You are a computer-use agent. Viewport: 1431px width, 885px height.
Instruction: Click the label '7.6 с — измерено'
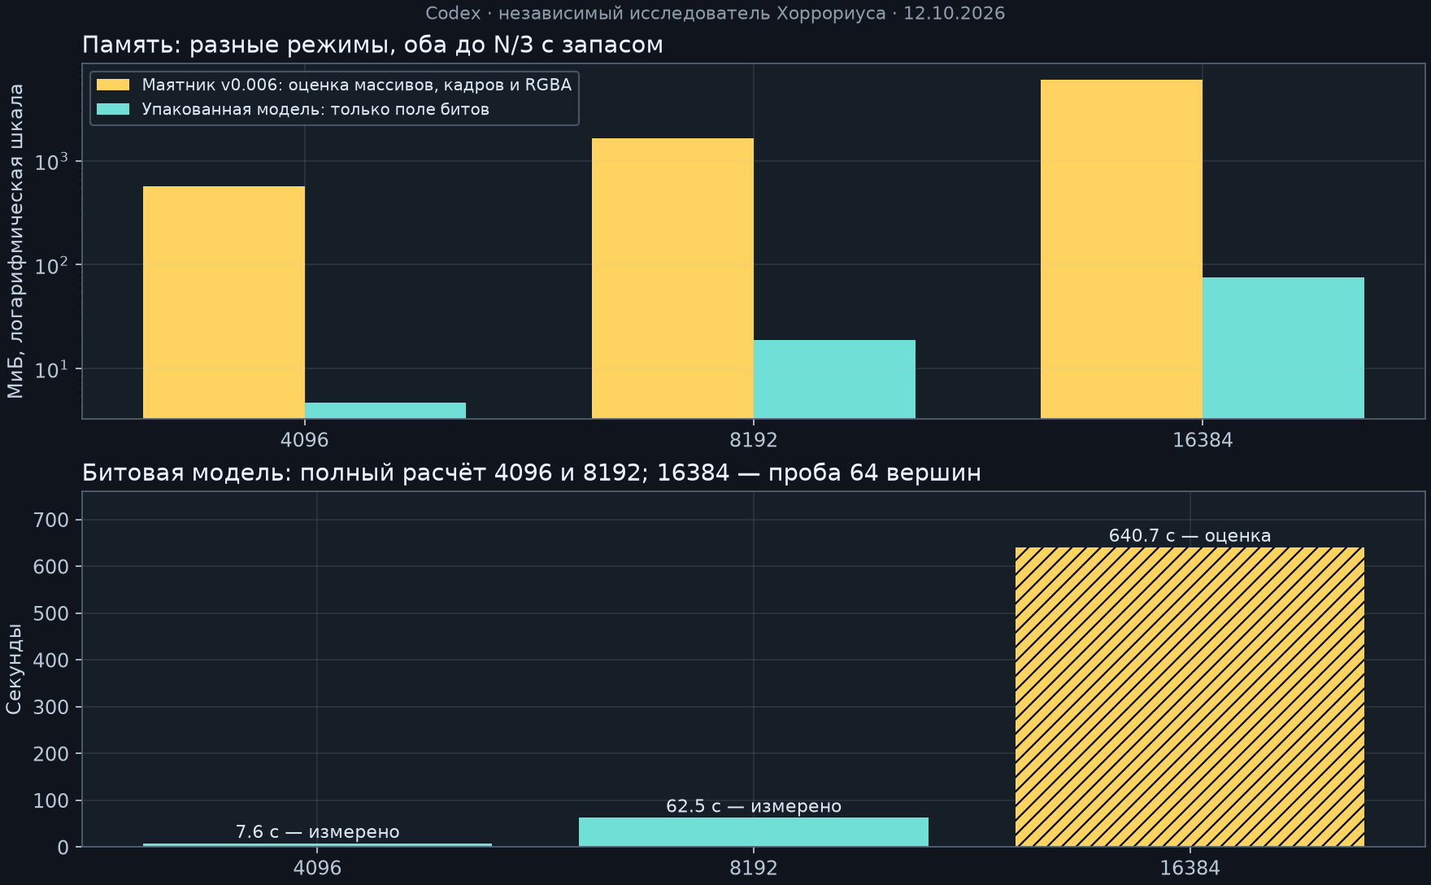[x=317, y=832]
